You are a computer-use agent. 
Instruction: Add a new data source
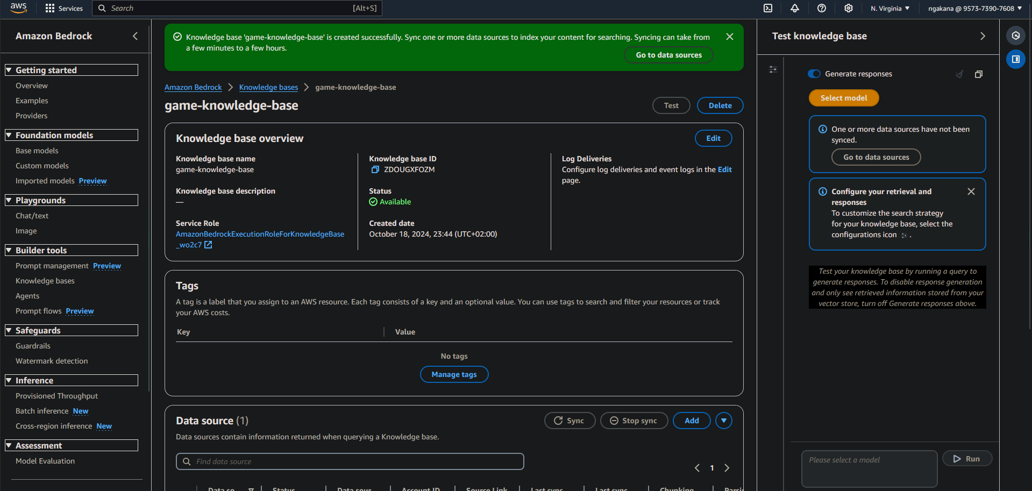pyautogui.click(x=692, y=421)
